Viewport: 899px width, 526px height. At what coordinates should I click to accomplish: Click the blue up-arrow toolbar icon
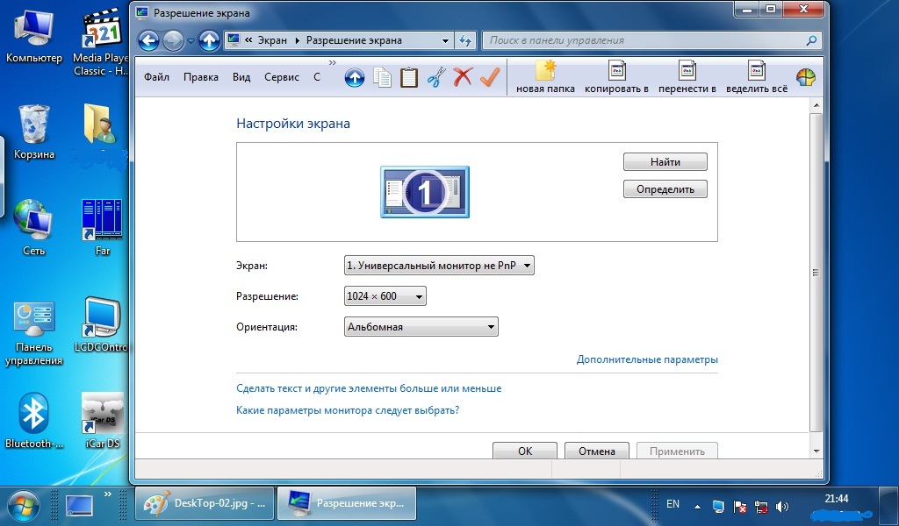354,77
